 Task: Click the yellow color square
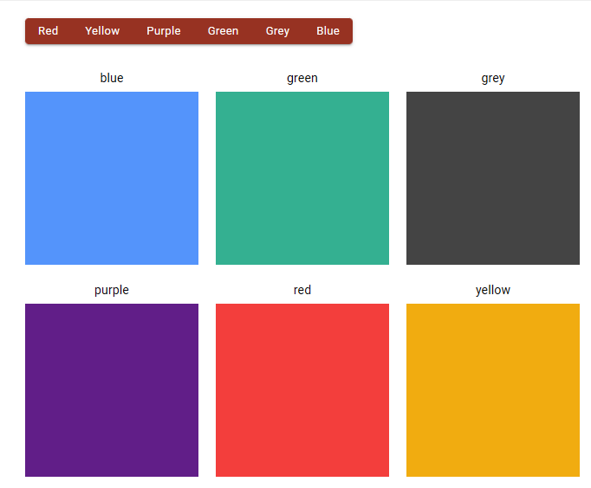click(x=493, y=390)
